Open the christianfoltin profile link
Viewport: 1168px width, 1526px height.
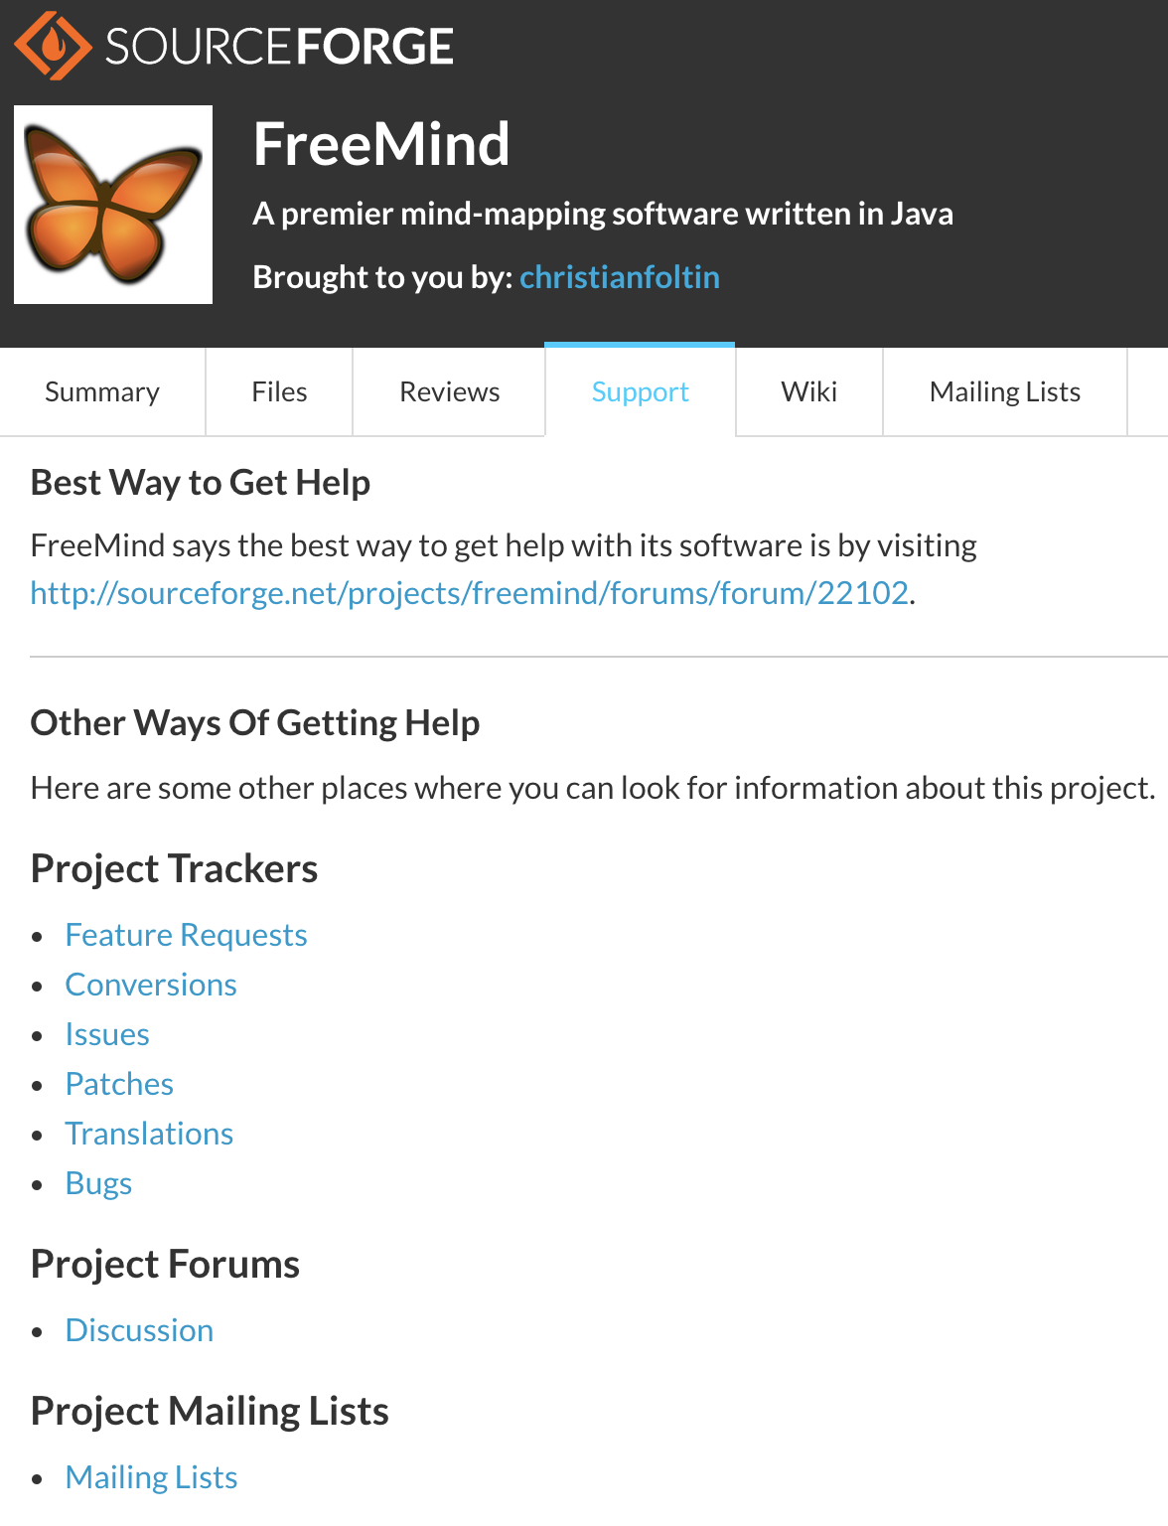[620, 276]
